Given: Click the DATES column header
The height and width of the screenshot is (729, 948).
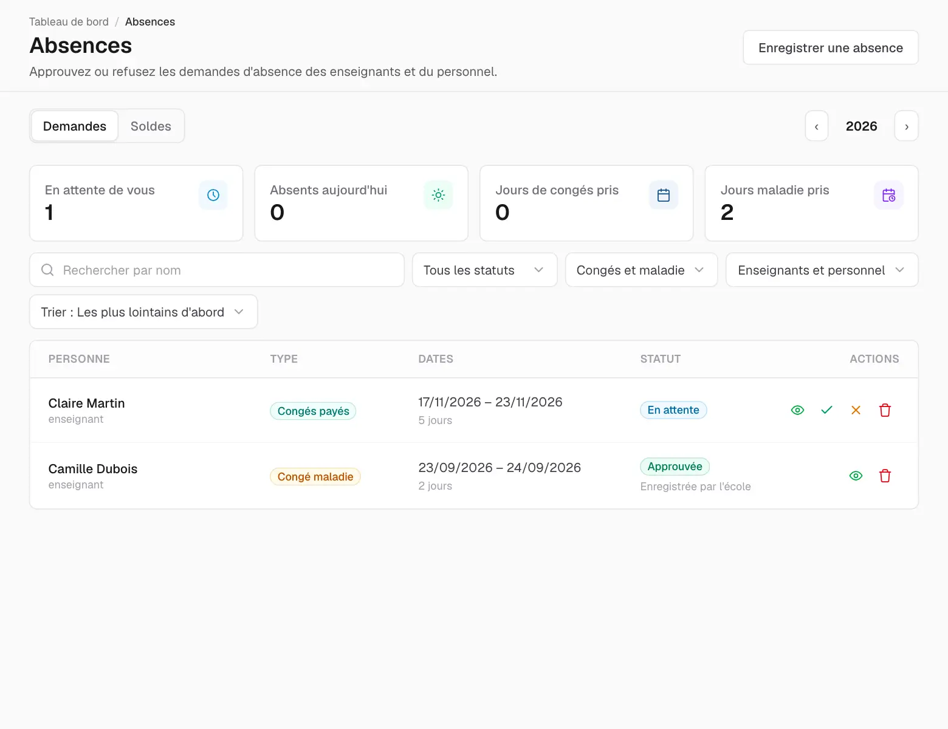Looking at the screenshot, I should 436,359.
